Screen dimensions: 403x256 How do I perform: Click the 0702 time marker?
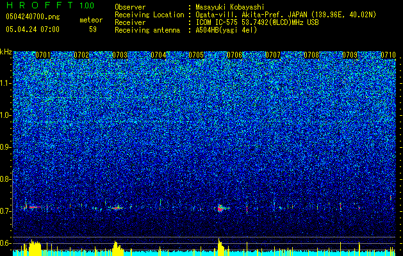coord(81,55)
